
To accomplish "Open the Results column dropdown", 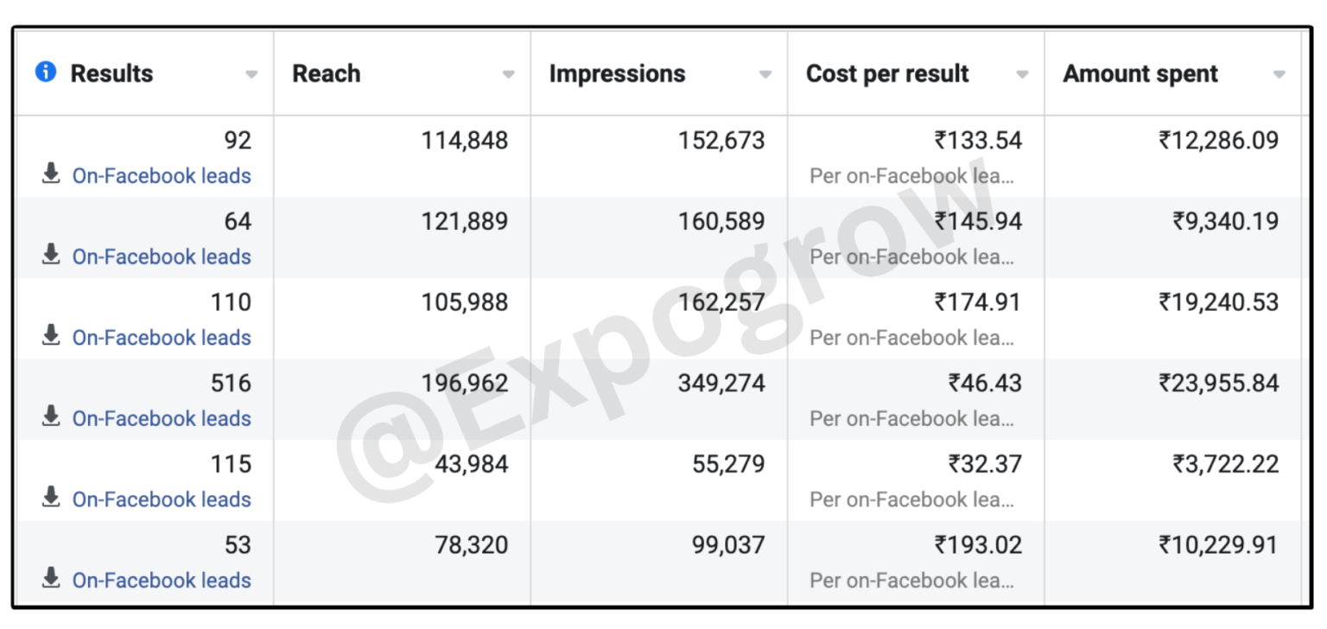I will click(x=251, y=74).
